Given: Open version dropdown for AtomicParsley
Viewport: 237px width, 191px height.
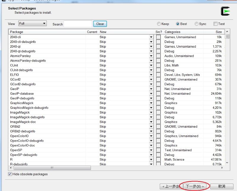Looking at the screenshot, I should pos(151,56).
